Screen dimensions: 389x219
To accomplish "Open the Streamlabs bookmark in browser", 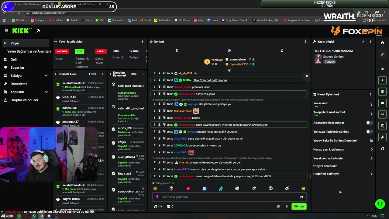I will pos(116,20).
